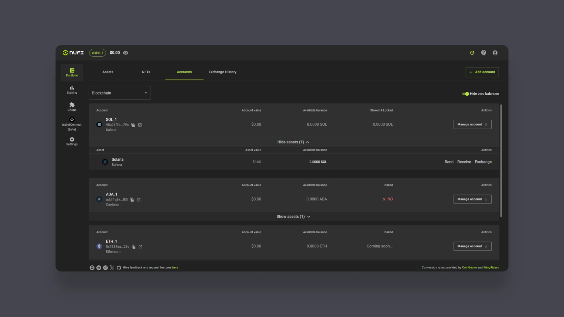Toggle visibility of total wallet balance
This screenshot has width=564, height=317.
[125, 53]
